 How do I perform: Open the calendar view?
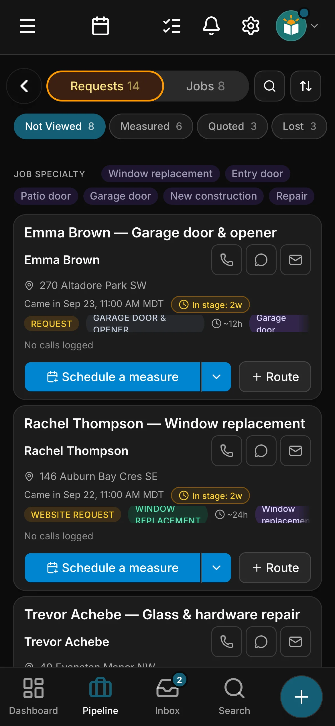[x=100, y=26]
